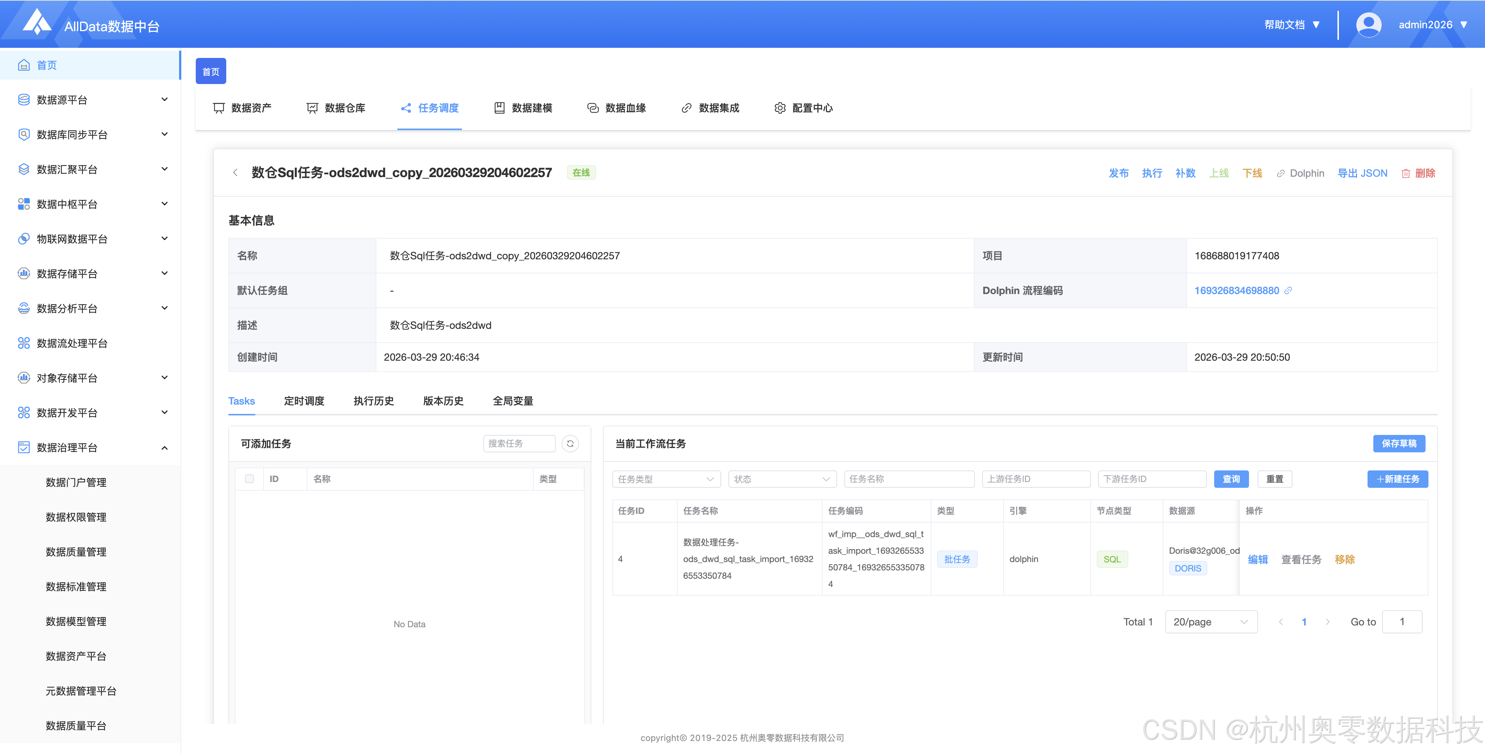Screen dimensions: 1485x754
Task: Click the AllData logo icon
Action: click(x=37, y=22)
